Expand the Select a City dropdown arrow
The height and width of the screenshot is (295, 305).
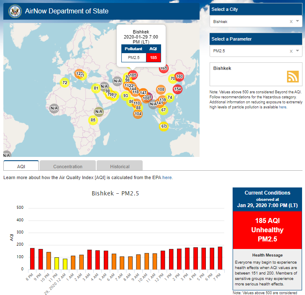[297, 21]
